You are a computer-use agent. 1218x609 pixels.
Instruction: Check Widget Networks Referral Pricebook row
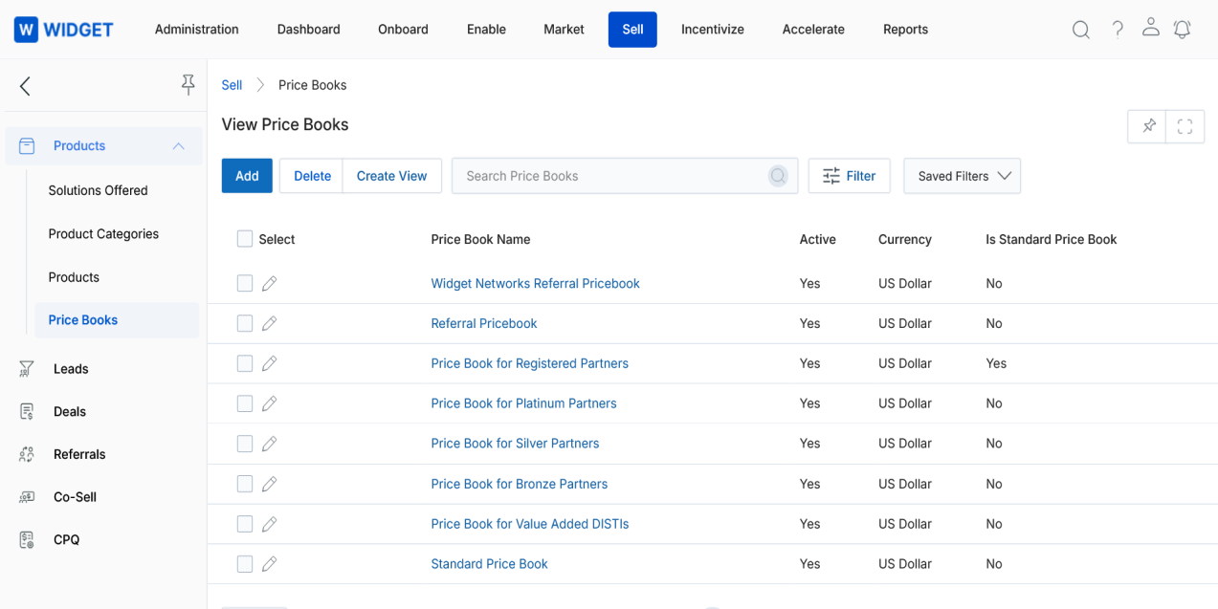(x=245, y=283)
